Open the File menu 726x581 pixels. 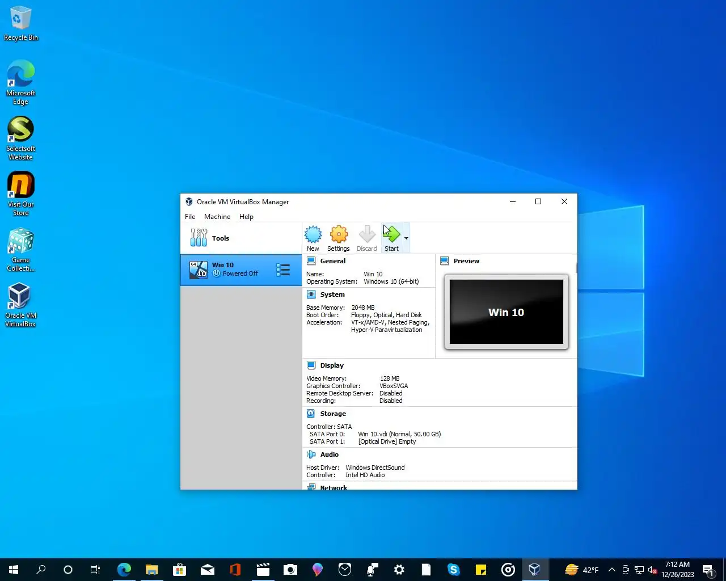coord(190,217)
